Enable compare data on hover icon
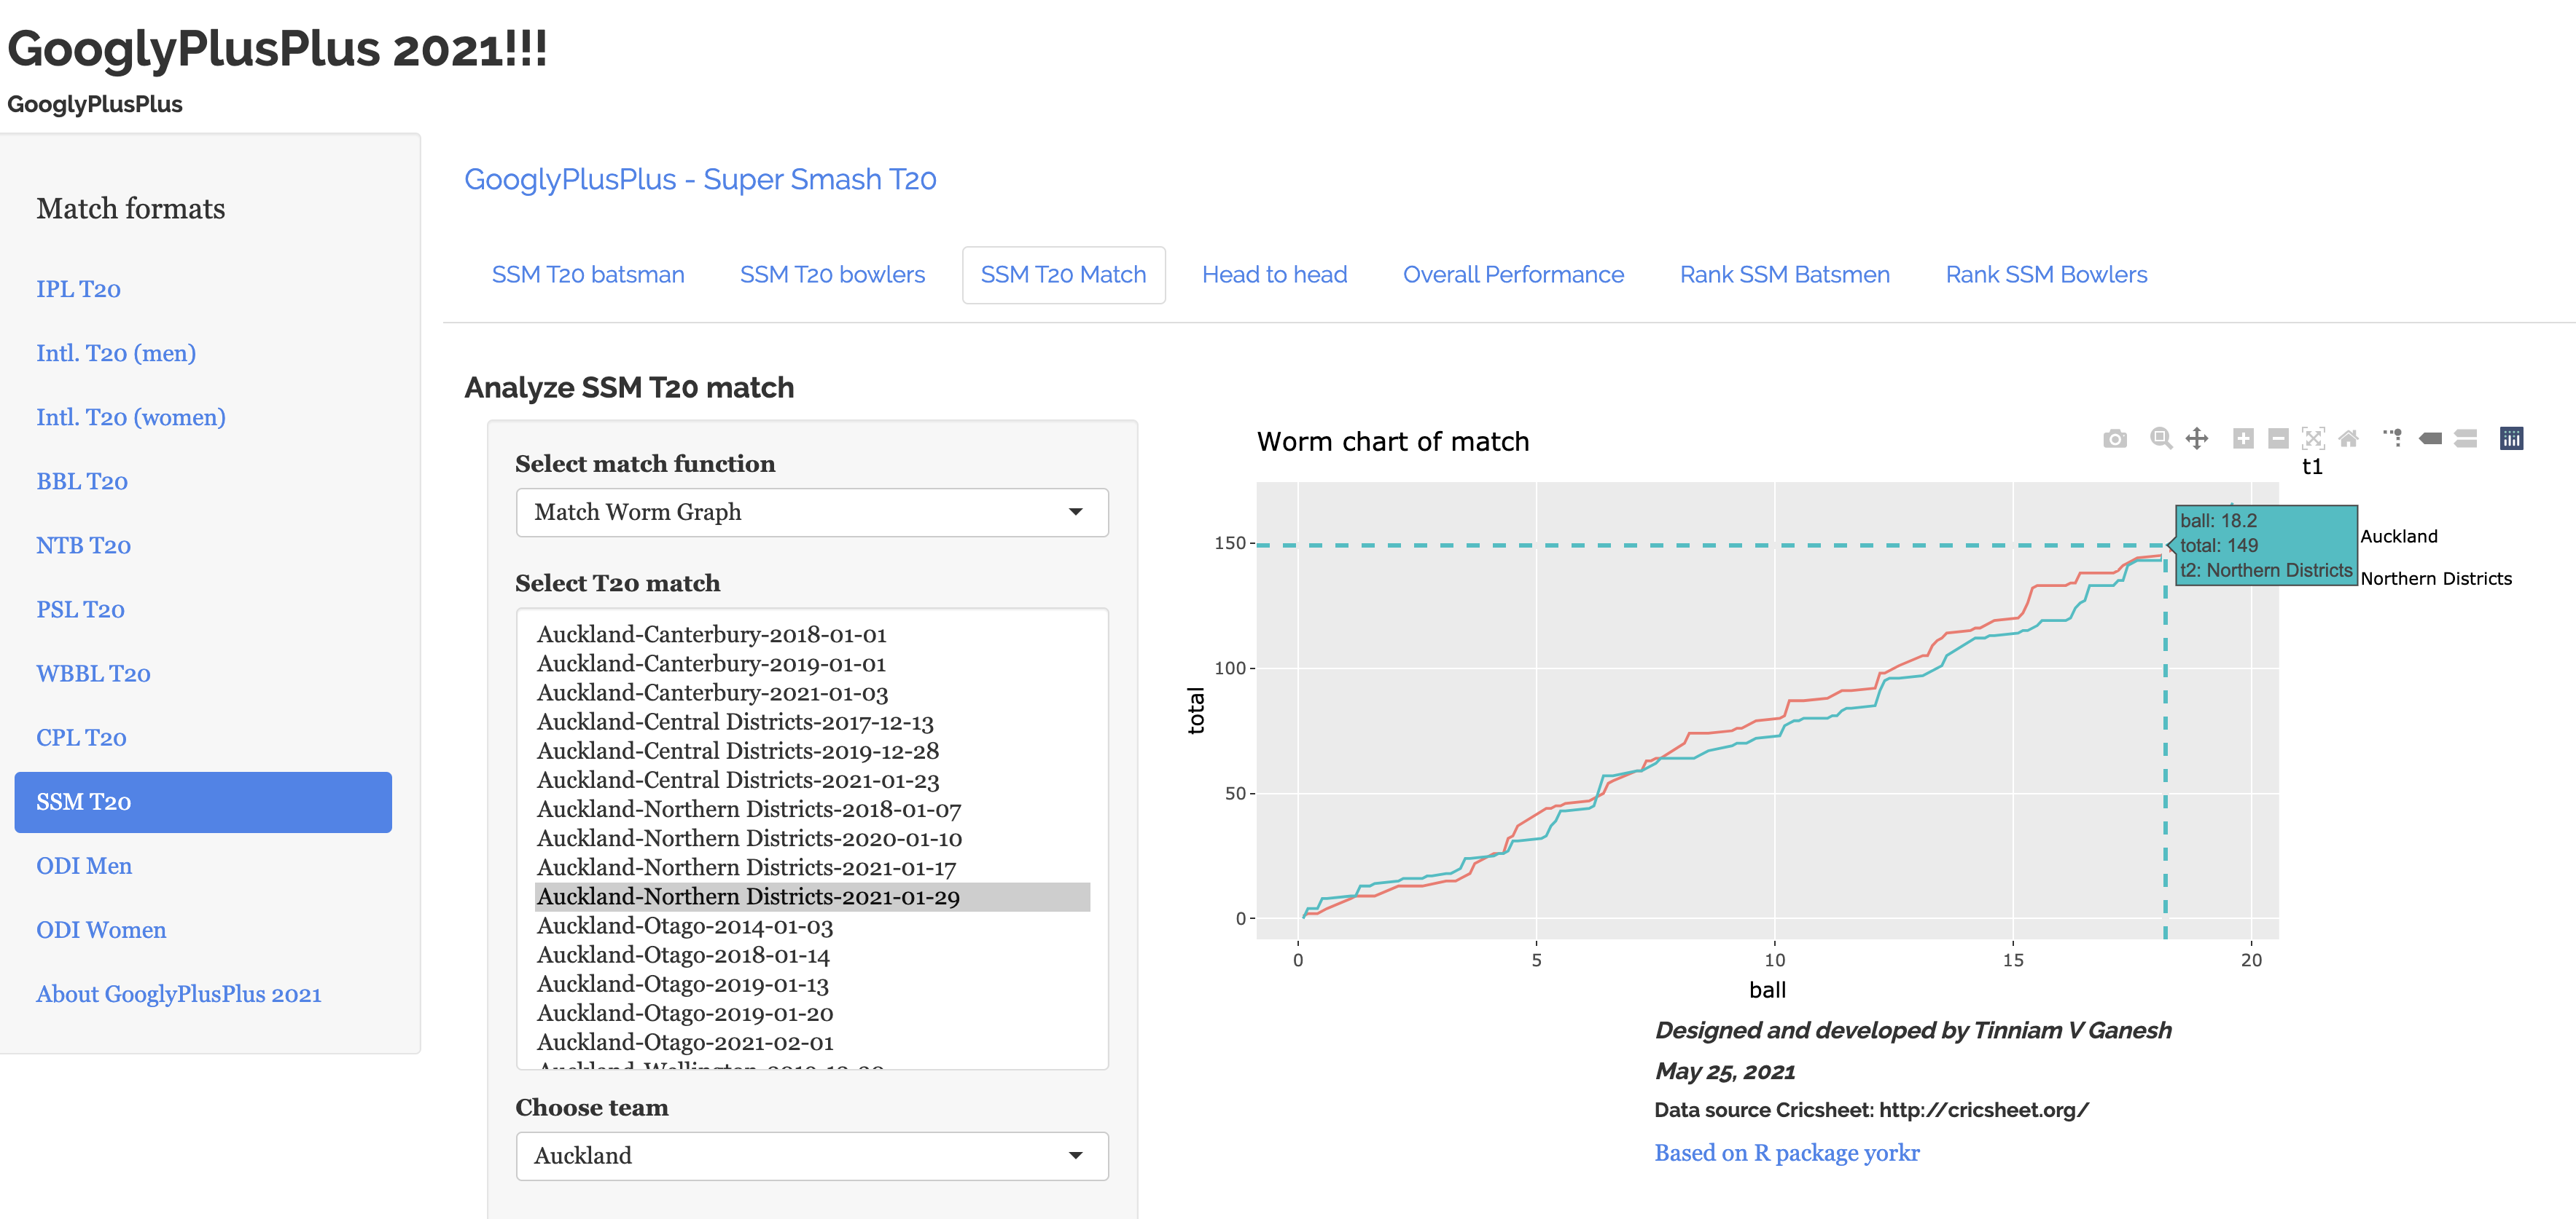Viewport: 2576px width, 1219px height. pyautogui.click(x=2466, y=438)
